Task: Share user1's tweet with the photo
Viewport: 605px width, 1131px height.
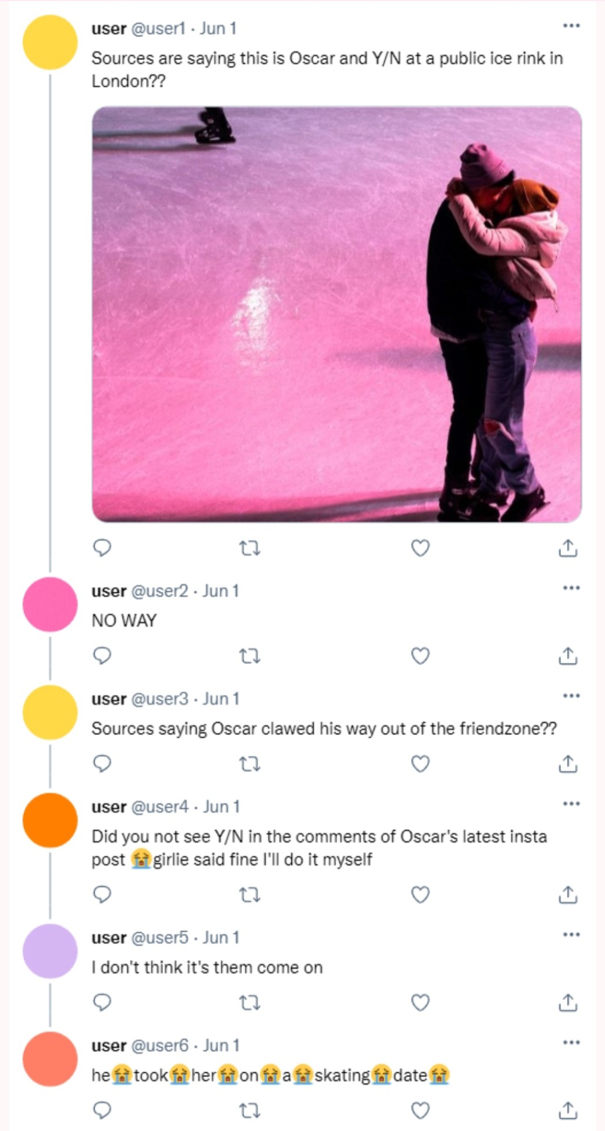Action: pos(567,548)
